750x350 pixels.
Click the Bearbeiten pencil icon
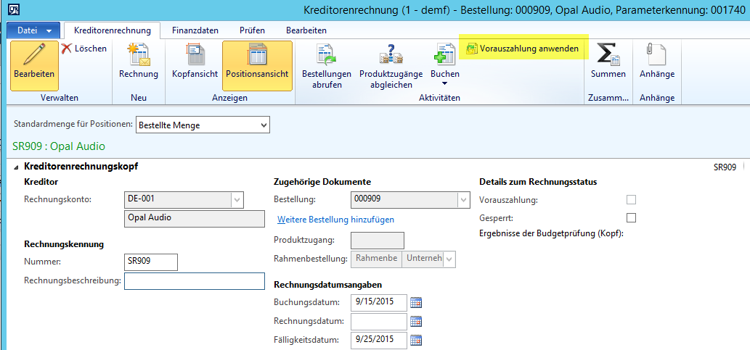34,57
